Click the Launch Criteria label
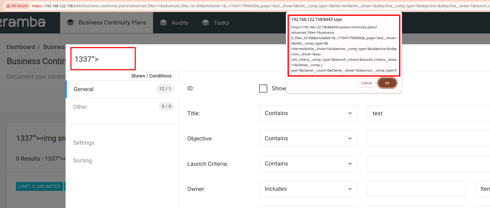 tap(208, 164)
